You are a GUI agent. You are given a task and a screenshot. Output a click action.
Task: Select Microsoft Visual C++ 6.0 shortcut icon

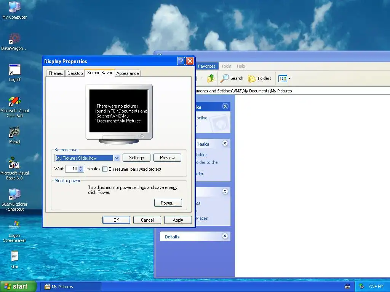point(14,107)
